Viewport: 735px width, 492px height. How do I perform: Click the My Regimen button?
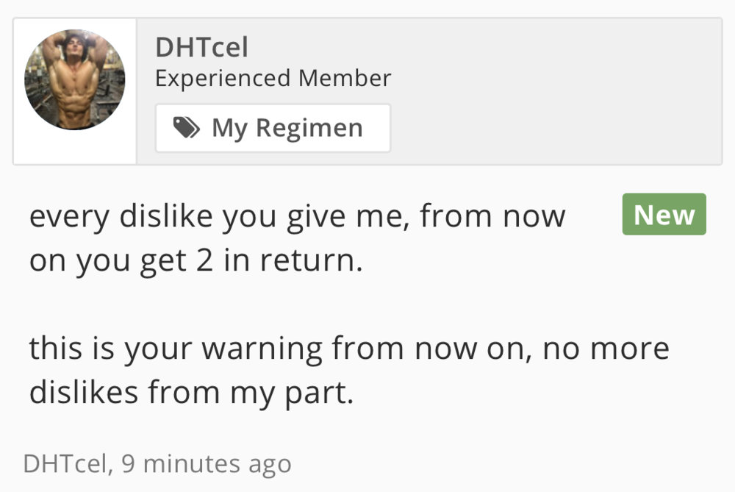[273, 128]
